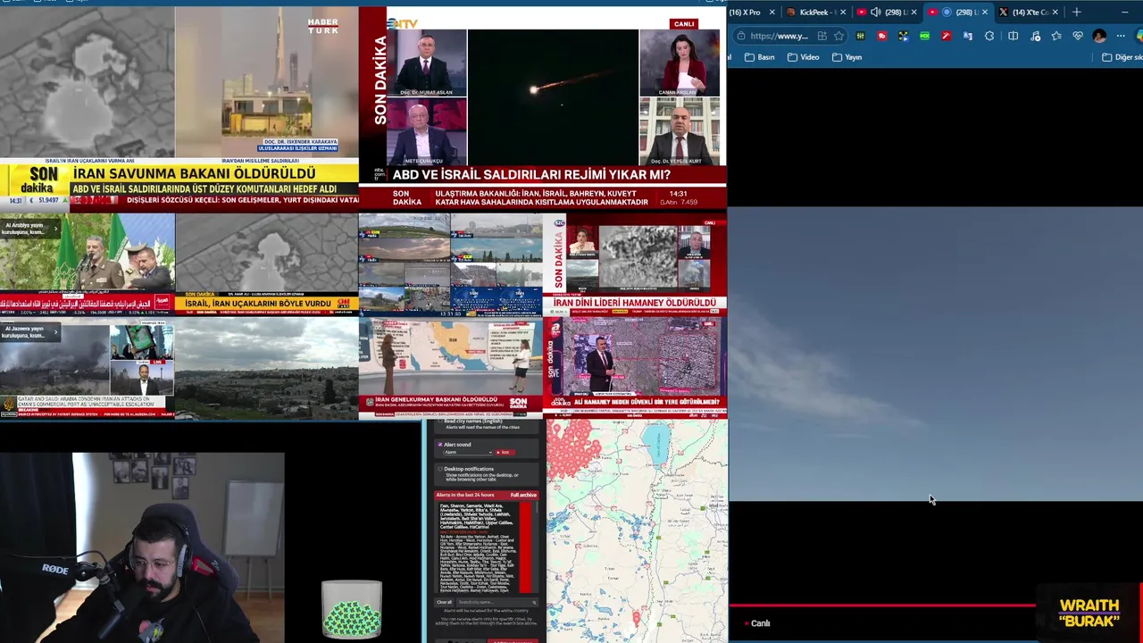Open the Alarm sound dropdown
This screenshot has width=1143, height=643.
469,452
